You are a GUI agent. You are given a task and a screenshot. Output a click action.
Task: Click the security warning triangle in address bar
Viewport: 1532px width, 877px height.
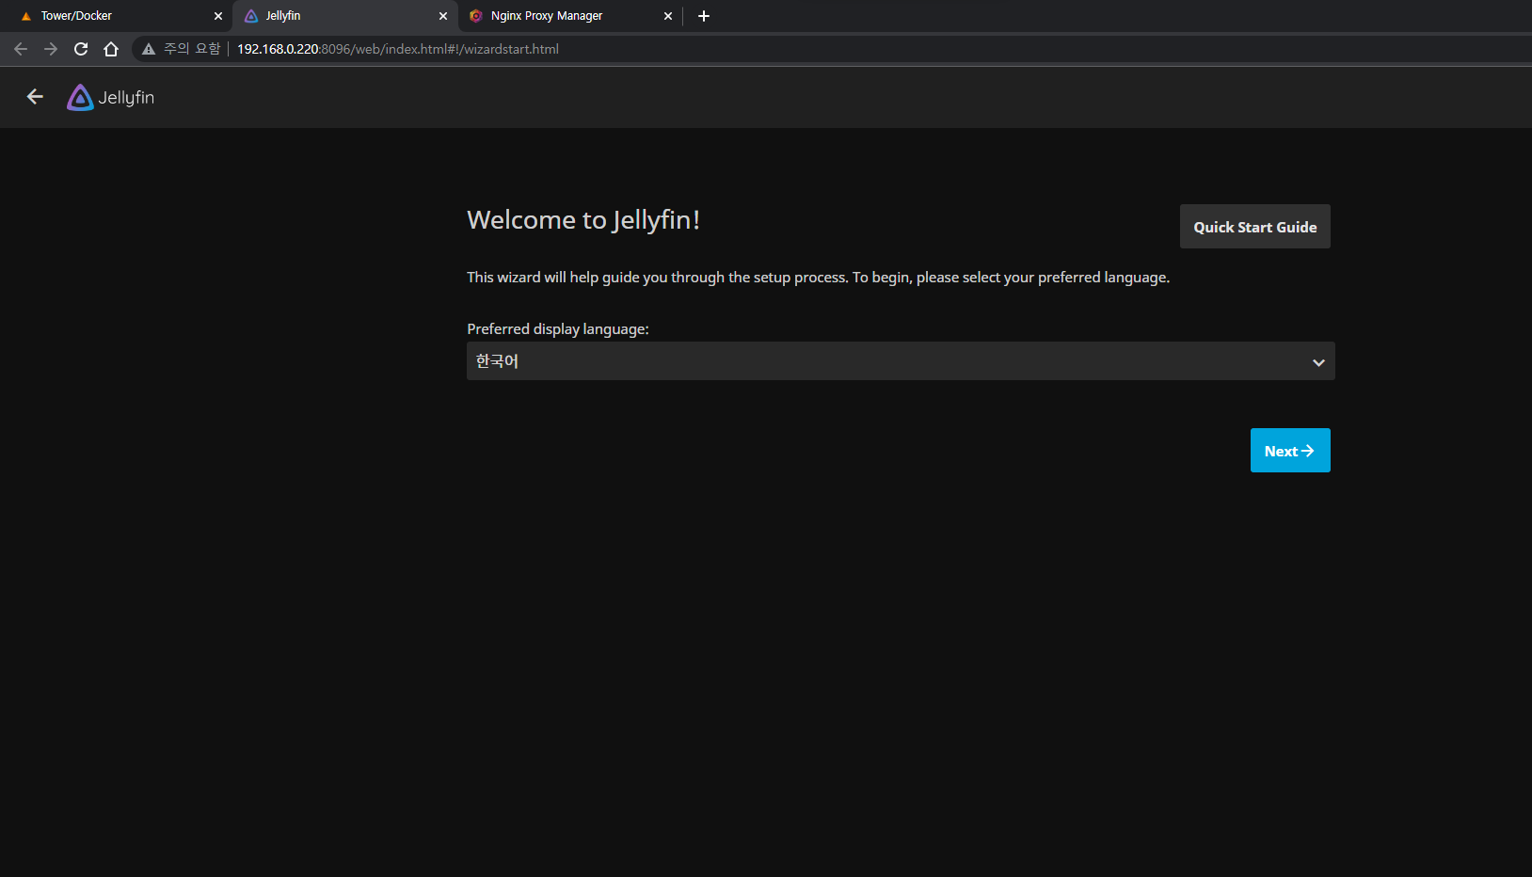[149, 49]
